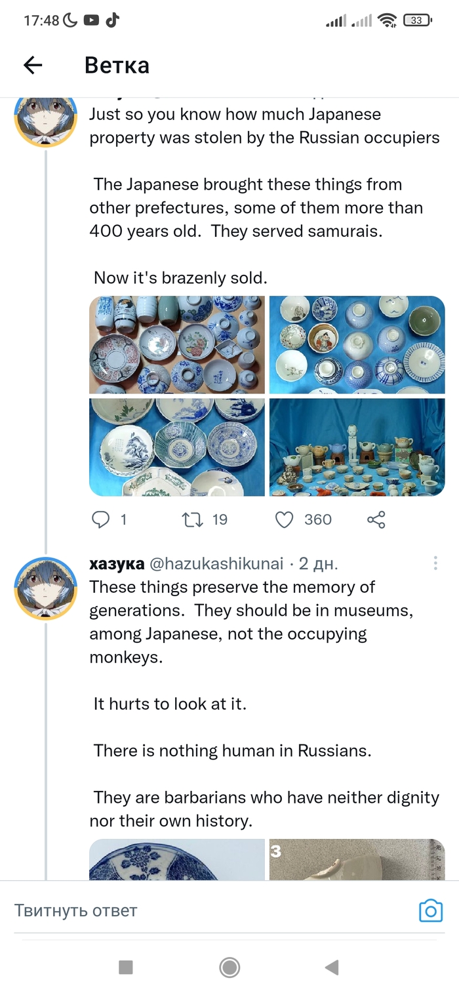Tap the retweet icon
Viewport: 459px width, 995px height.
point(193,519)
